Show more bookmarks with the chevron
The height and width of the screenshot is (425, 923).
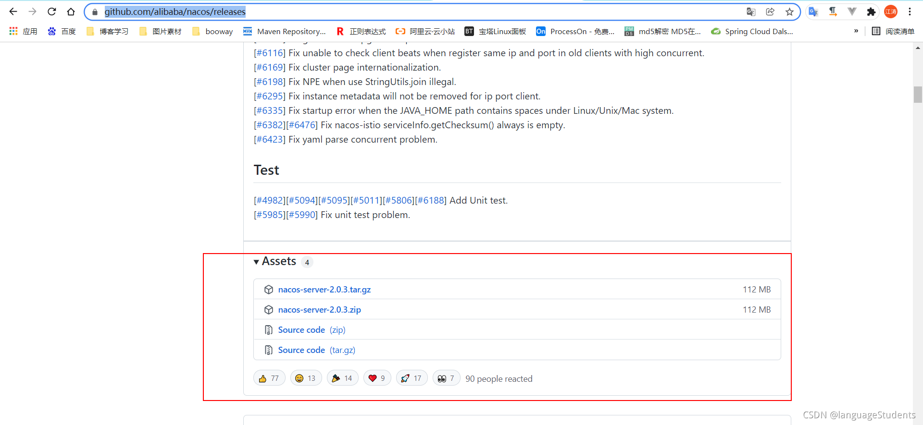coord(856,31)
